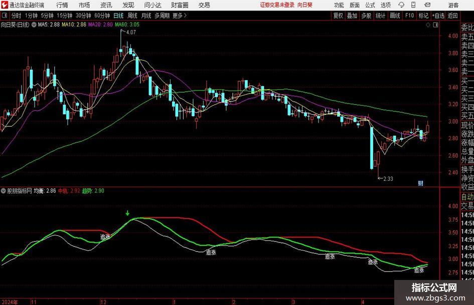Switch to the 周线 period tab
Screen dimensions: 474x305
tap(132, 16)
